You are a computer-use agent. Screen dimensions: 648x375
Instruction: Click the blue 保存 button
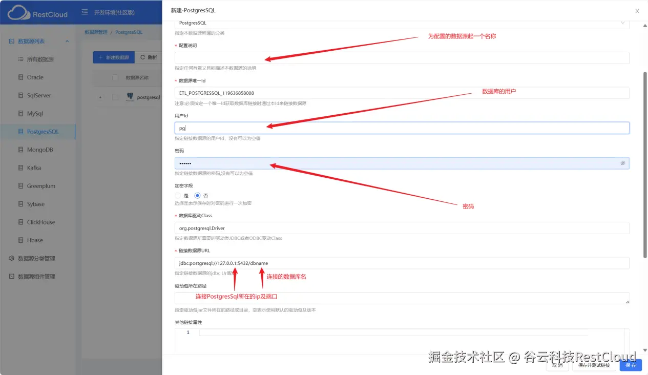[631, 365]
